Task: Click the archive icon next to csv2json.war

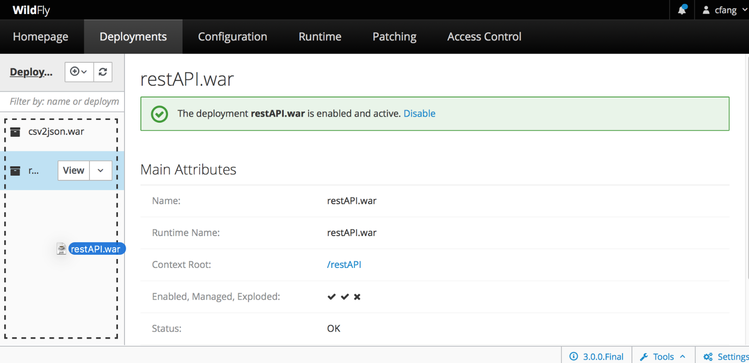Action: (15, 132)
